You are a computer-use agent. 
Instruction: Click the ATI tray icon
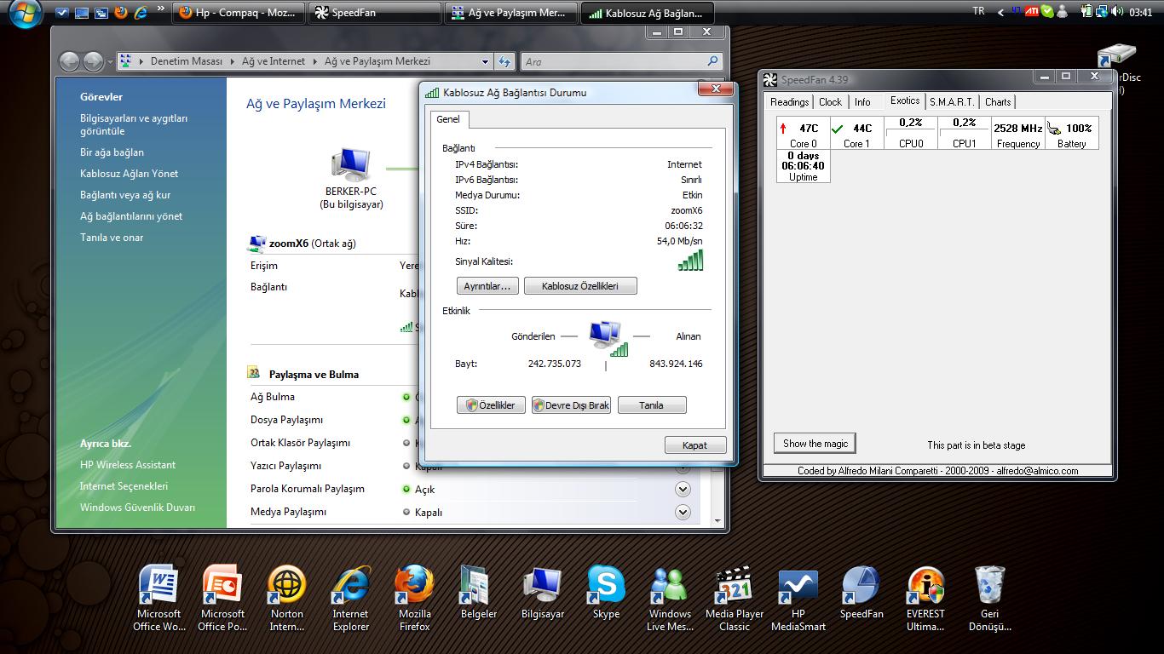[x=1031, y=12]
